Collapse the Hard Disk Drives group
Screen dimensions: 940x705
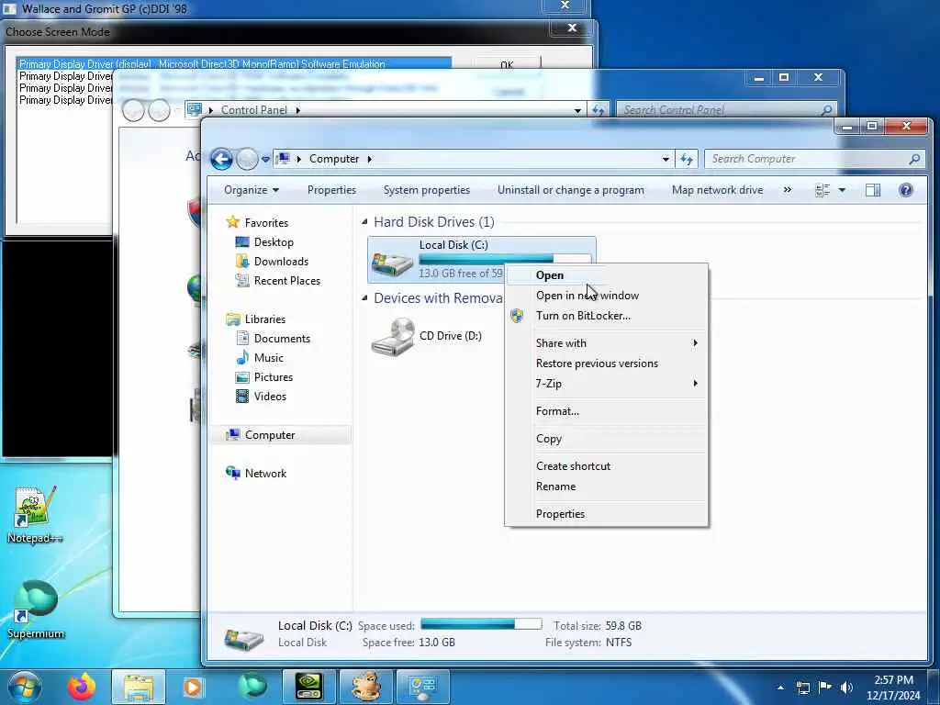pyautogui.click(x=364, y=222)
